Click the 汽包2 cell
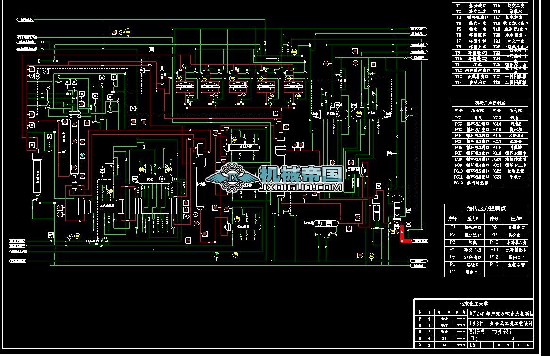The width and height of the screenshot is (550, 356). point(515,124)
